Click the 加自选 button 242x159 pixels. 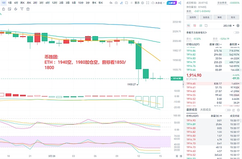(x=206, y=17)
